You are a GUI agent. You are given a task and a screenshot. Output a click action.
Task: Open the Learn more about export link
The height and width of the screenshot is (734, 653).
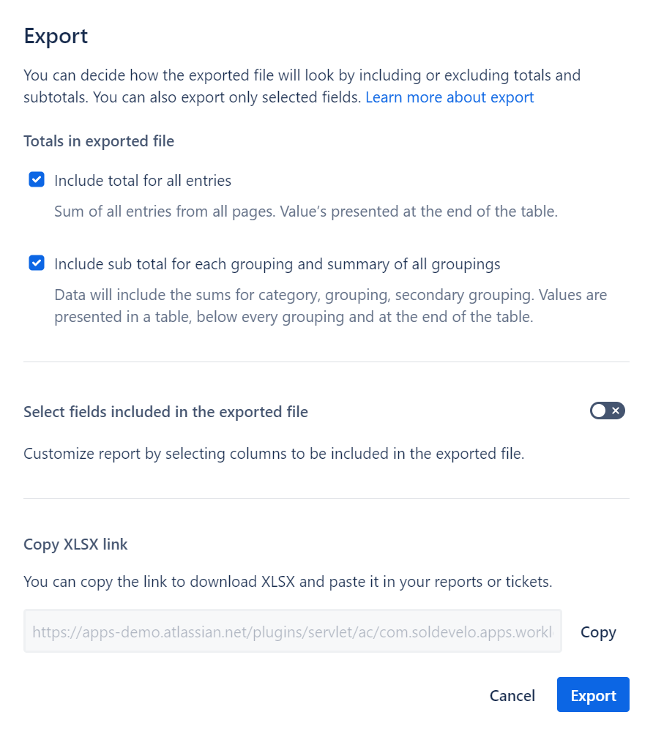pos(449,97)
